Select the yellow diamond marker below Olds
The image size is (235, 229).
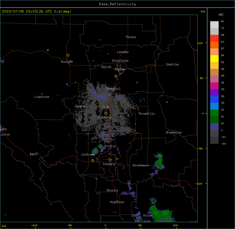coord(106,113)
